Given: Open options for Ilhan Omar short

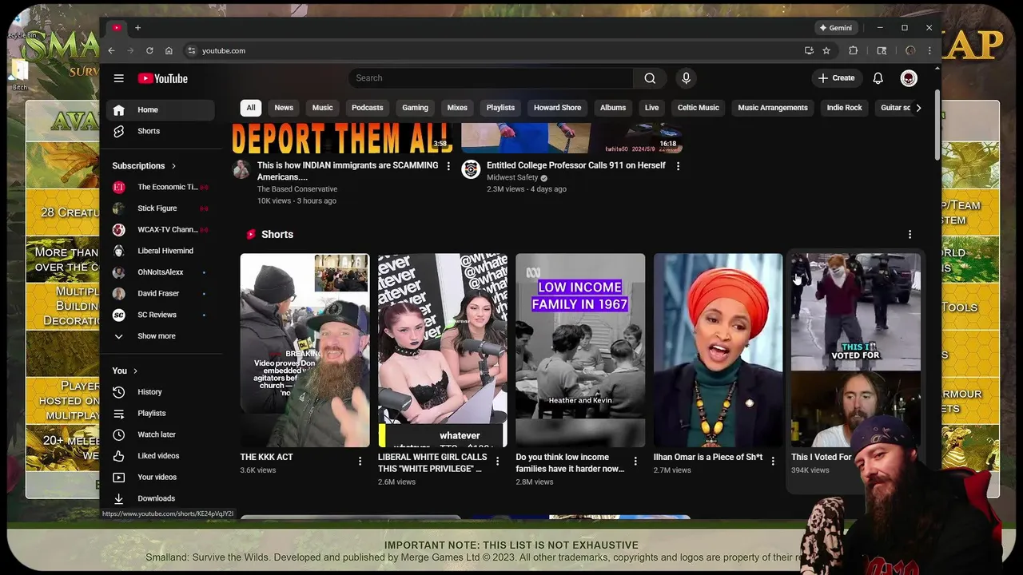Looking at the screenshot, I should click(773, 461).
